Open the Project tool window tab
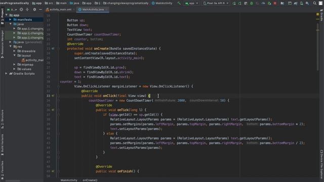The width and height of the screenshot is (324, 182). [x=2, y=16]
